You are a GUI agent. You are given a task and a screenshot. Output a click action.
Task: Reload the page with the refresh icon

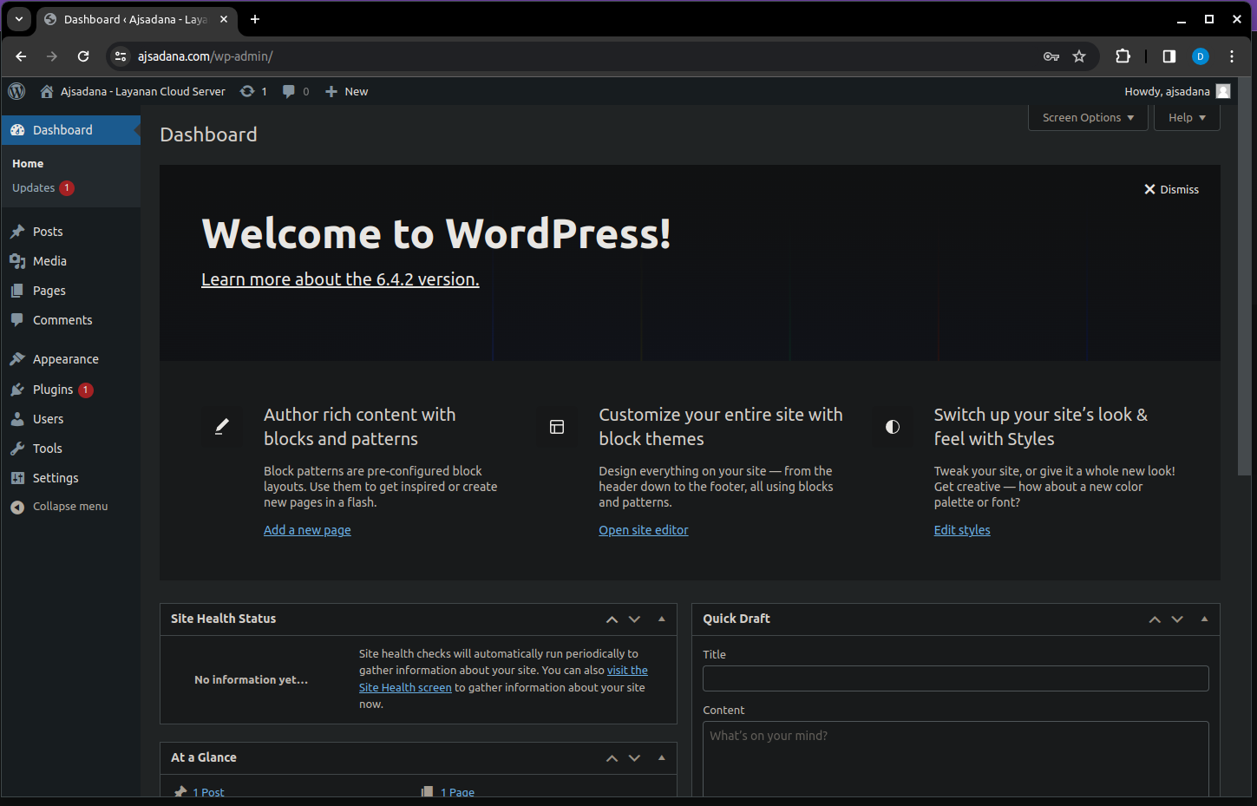click(x=83, y=56)
